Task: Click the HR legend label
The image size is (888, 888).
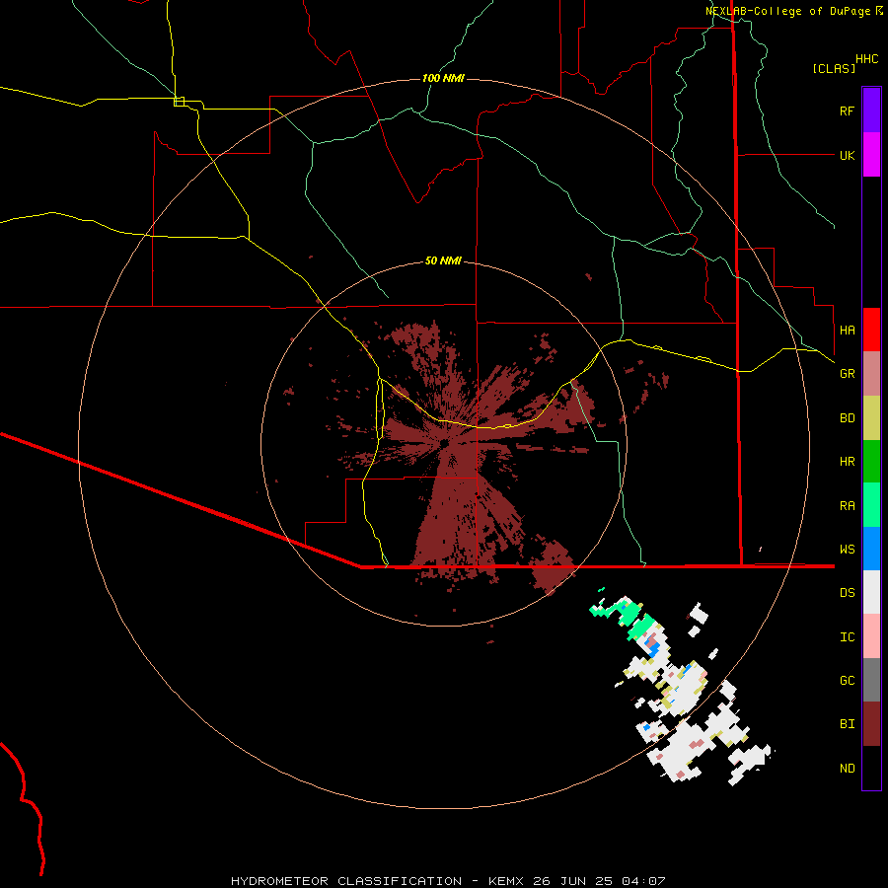Action: (847, 462)
